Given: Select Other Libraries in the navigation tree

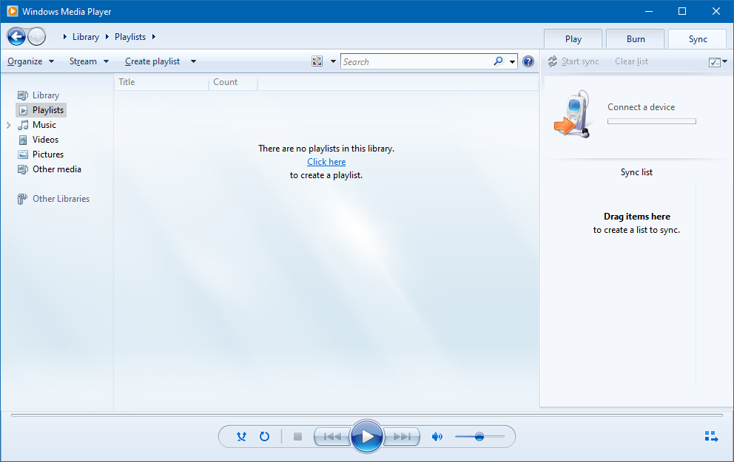Looking at the screenshot, I should click(61, 199).
